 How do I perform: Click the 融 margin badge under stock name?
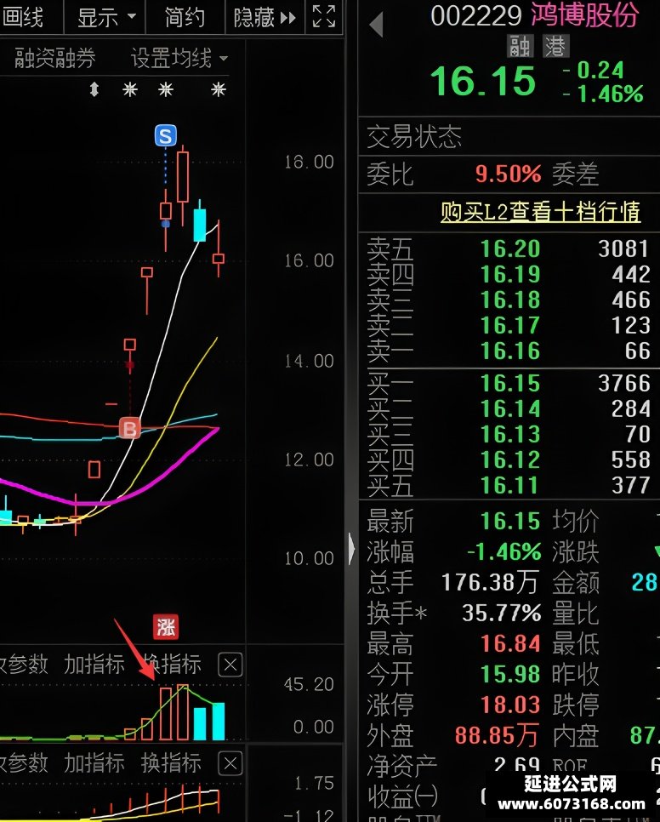tap(521, 47)
